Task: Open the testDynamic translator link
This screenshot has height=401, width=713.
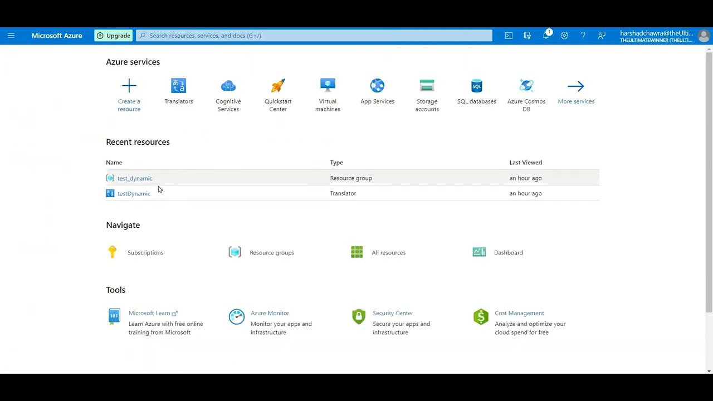Action: (x=134, y=193)
